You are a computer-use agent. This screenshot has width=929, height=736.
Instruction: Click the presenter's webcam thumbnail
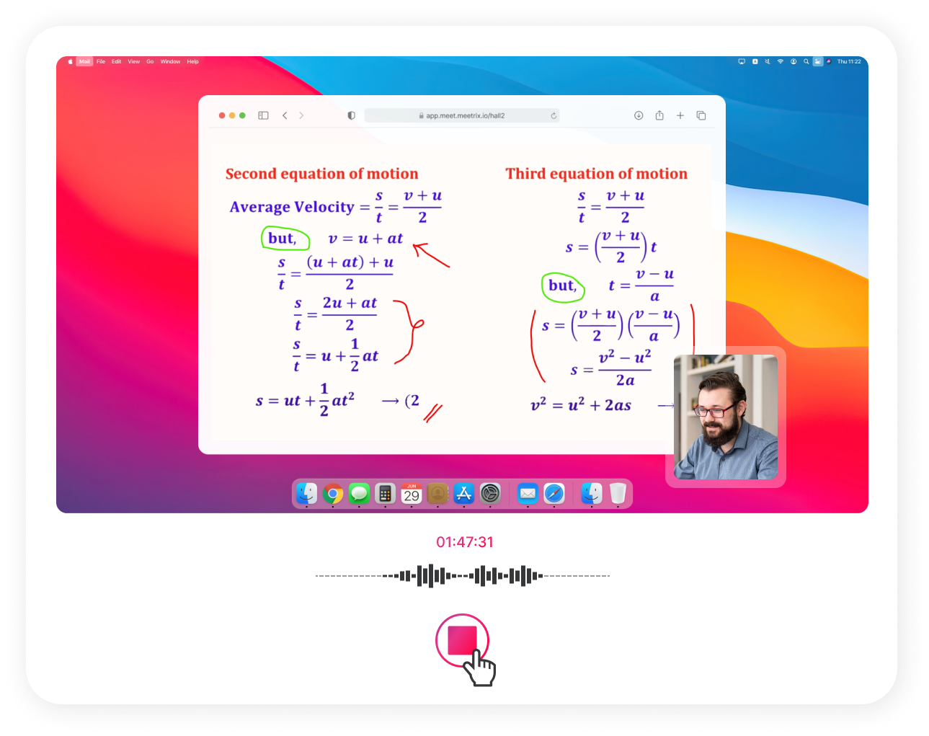pyautogui.click(x=725, y=417)
